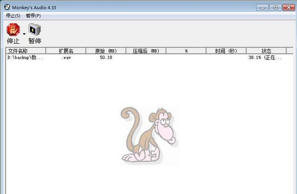The width and height of the screenshot is (297, 194).
Task: Sort by 文件名称 column header
Action: [26, 51]
